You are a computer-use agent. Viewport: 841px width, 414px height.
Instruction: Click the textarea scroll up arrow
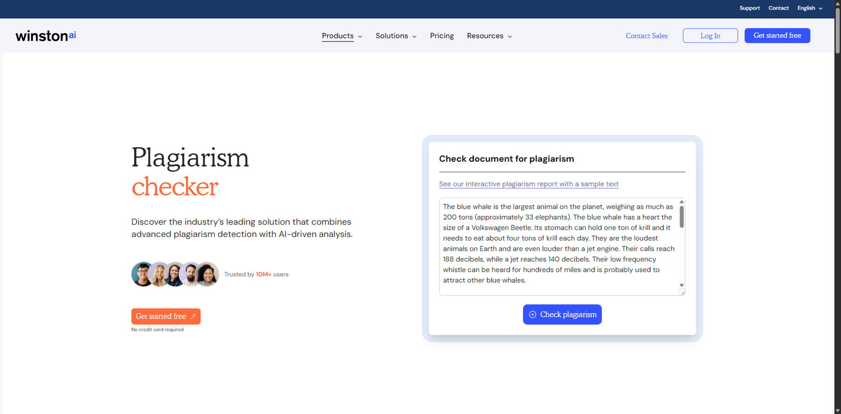[x=682, y=202]
